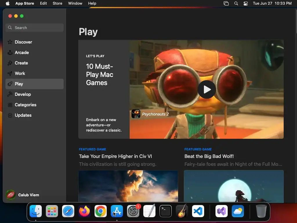Open Finder from the dock
Image resolution: width=297 pixels, height=223 pixels.
36,211
